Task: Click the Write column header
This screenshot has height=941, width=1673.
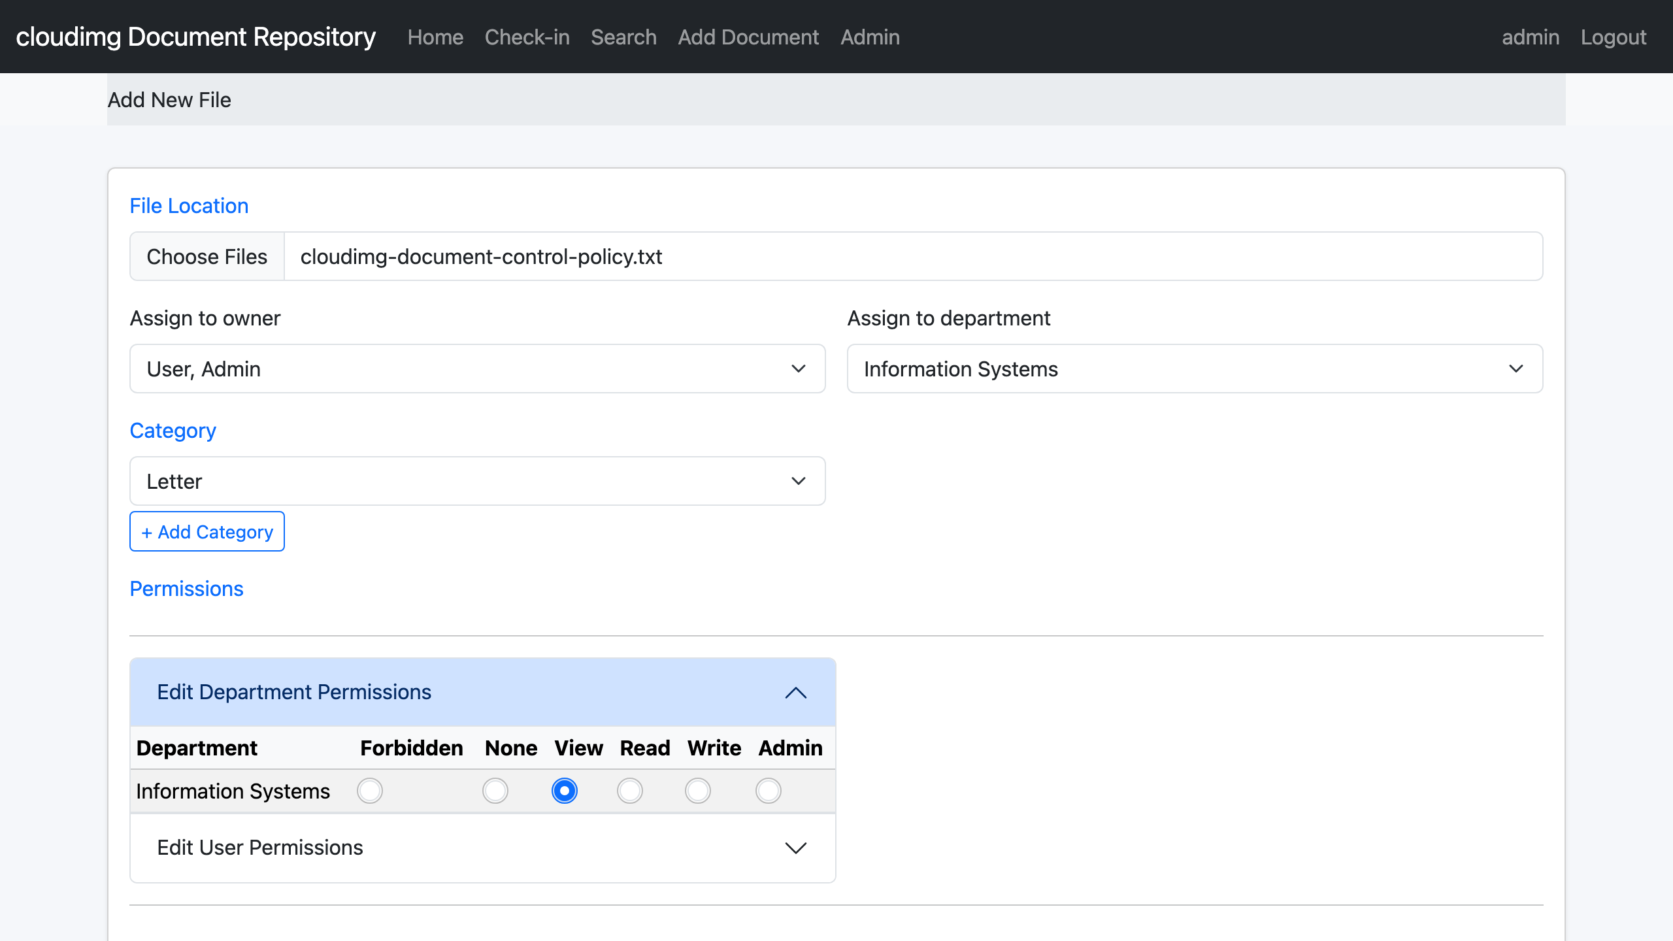Action: (x=714, y=748)
